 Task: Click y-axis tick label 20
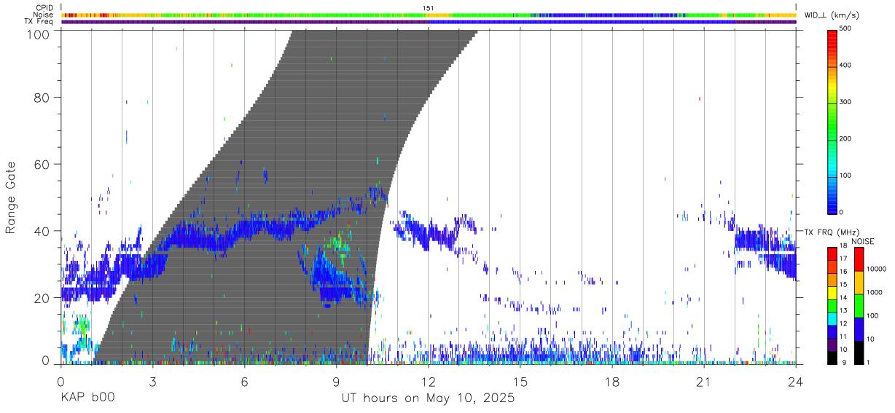point(42,299)
